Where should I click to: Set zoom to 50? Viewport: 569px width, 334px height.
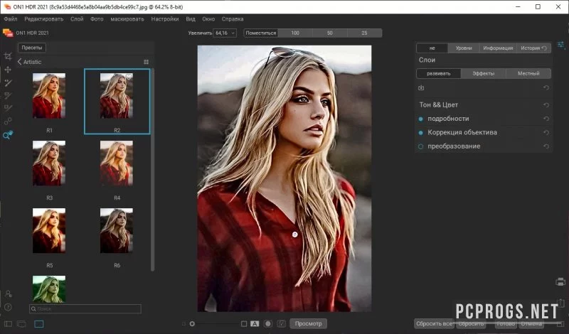point(329,33)
